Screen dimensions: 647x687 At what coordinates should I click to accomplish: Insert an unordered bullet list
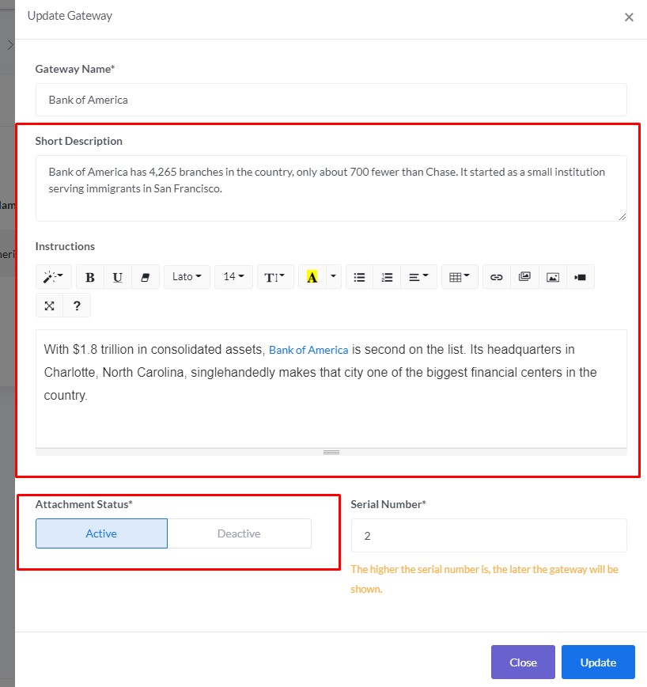point(359,277)
